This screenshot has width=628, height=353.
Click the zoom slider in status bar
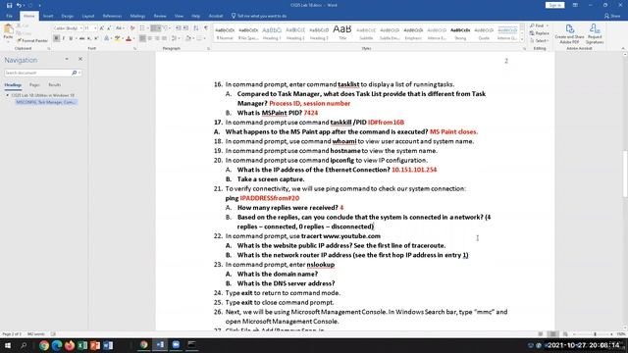(x=595, y=333)
